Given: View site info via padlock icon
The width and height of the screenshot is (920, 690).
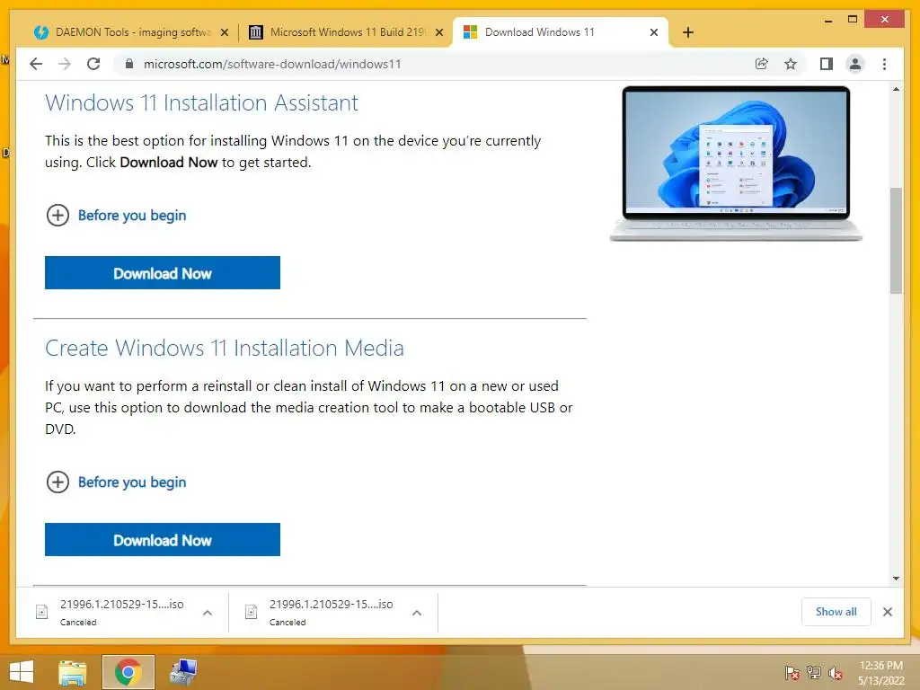Looking at the screenshot, I should tap(129, 64).
